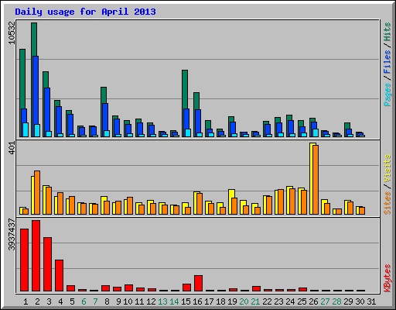396x310 pixels.
Task: Click day label 29 on the x-axis
Action: [x=348, y=301]
